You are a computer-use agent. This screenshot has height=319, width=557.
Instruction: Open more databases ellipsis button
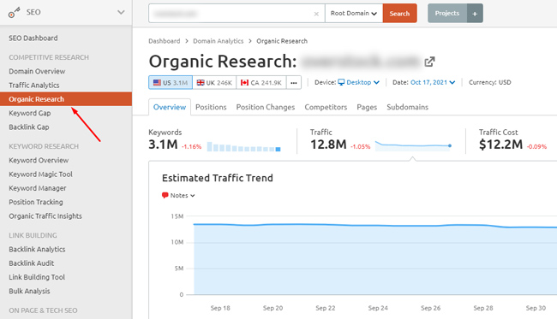[x=294, y=83]
